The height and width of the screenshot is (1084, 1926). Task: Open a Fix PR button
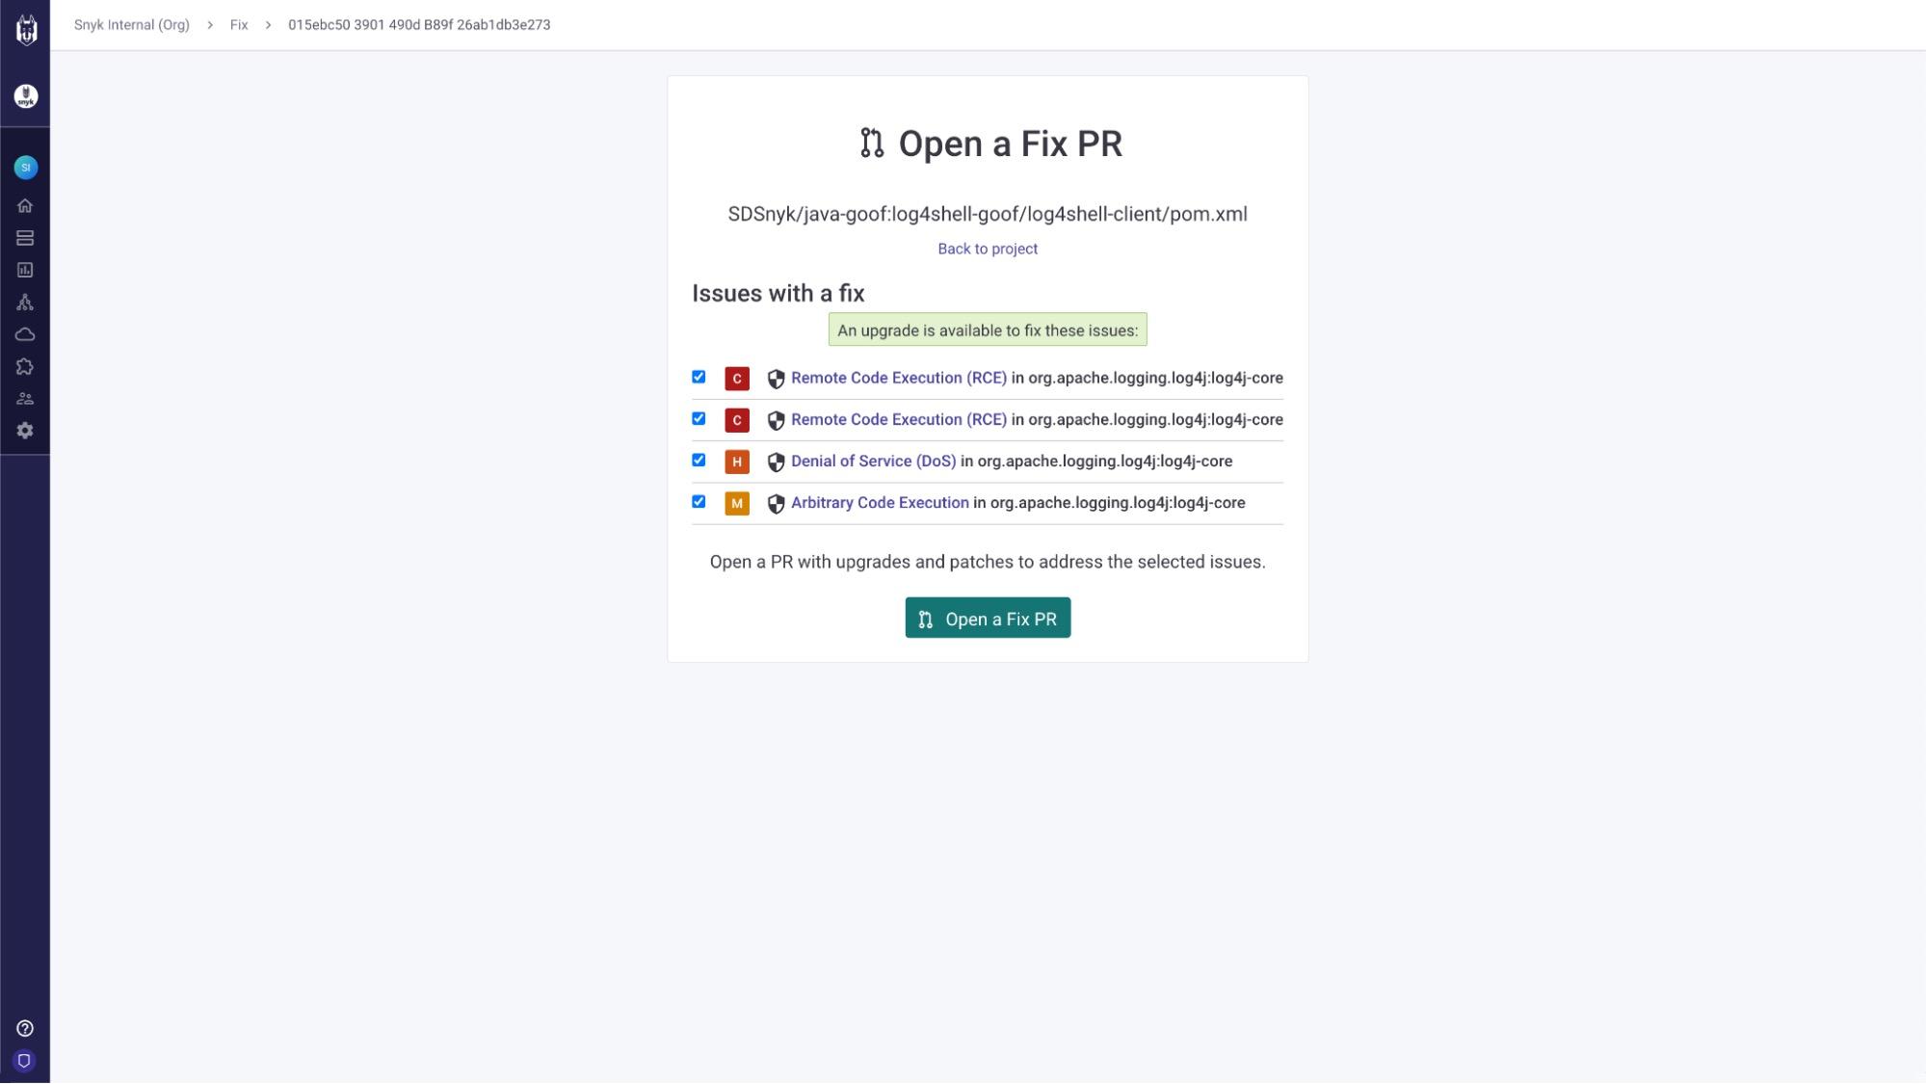pos(987,618)
